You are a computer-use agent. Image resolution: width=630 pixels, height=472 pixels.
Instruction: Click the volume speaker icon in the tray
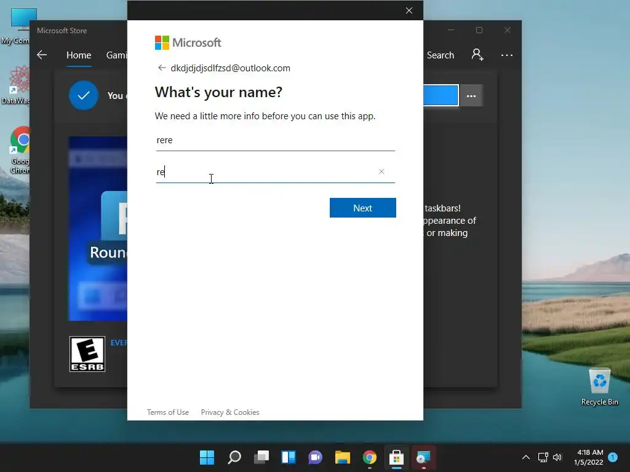557,457
